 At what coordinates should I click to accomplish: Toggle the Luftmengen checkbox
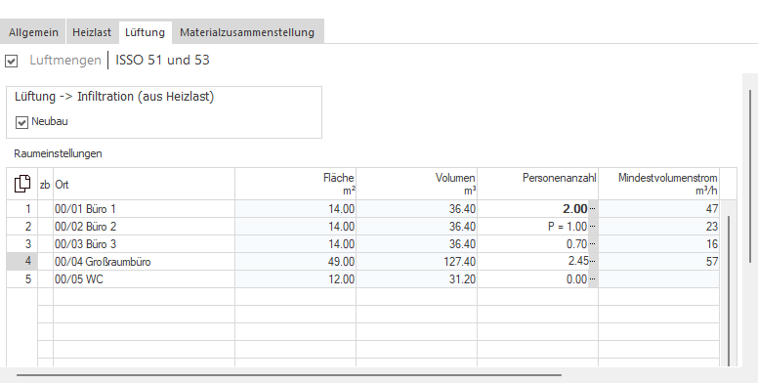12,61
